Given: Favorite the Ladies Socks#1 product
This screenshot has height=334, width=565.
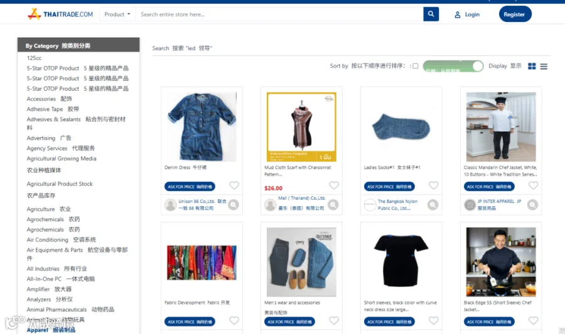Looking at the screenshot, I should [433, 185].
